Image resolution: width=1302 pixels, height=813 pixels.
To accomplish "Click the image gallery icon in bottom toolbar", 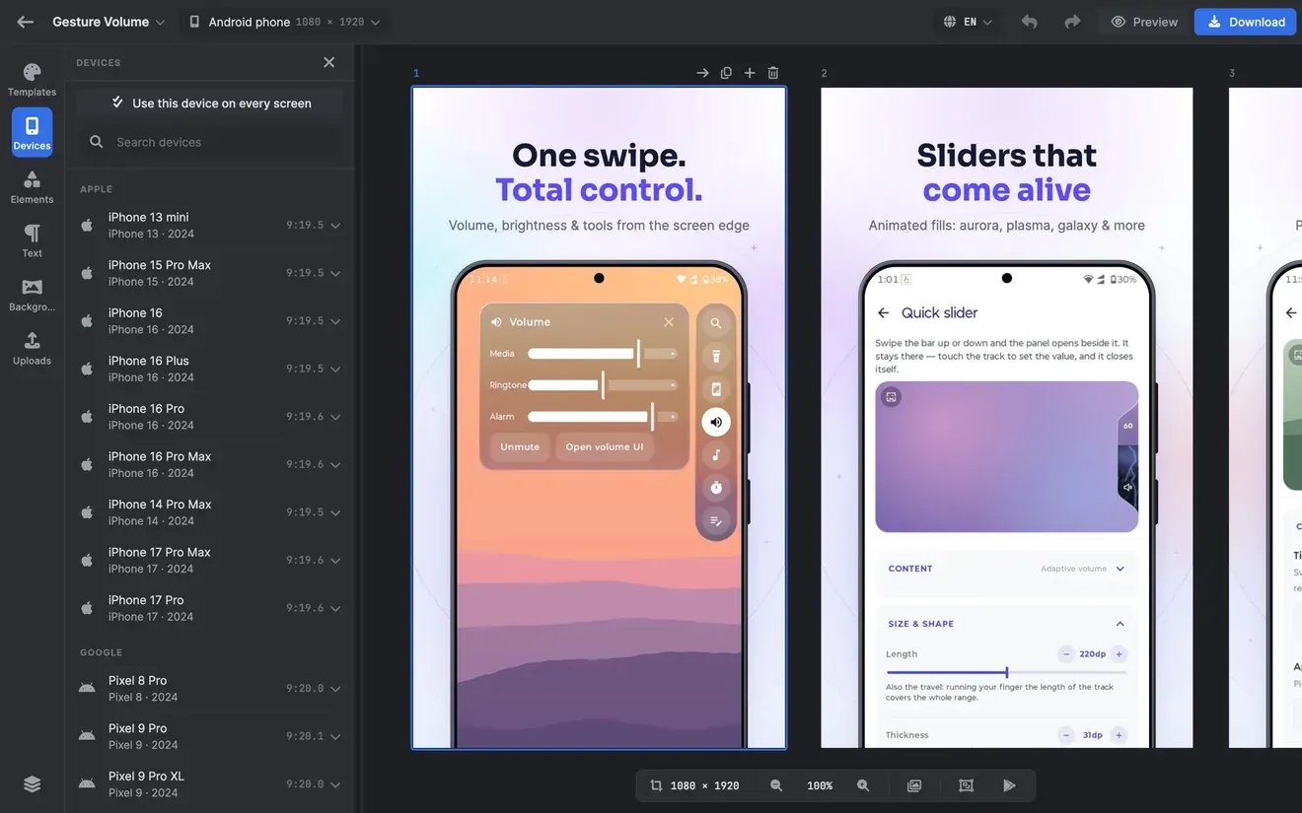I will [x=914, y=785].
